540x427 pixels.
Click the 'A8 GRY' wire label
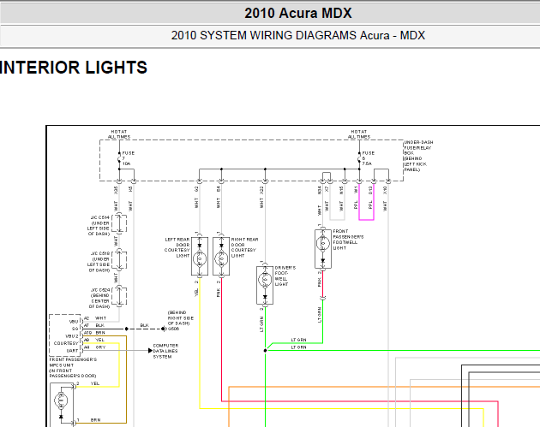tap(94, 347)
